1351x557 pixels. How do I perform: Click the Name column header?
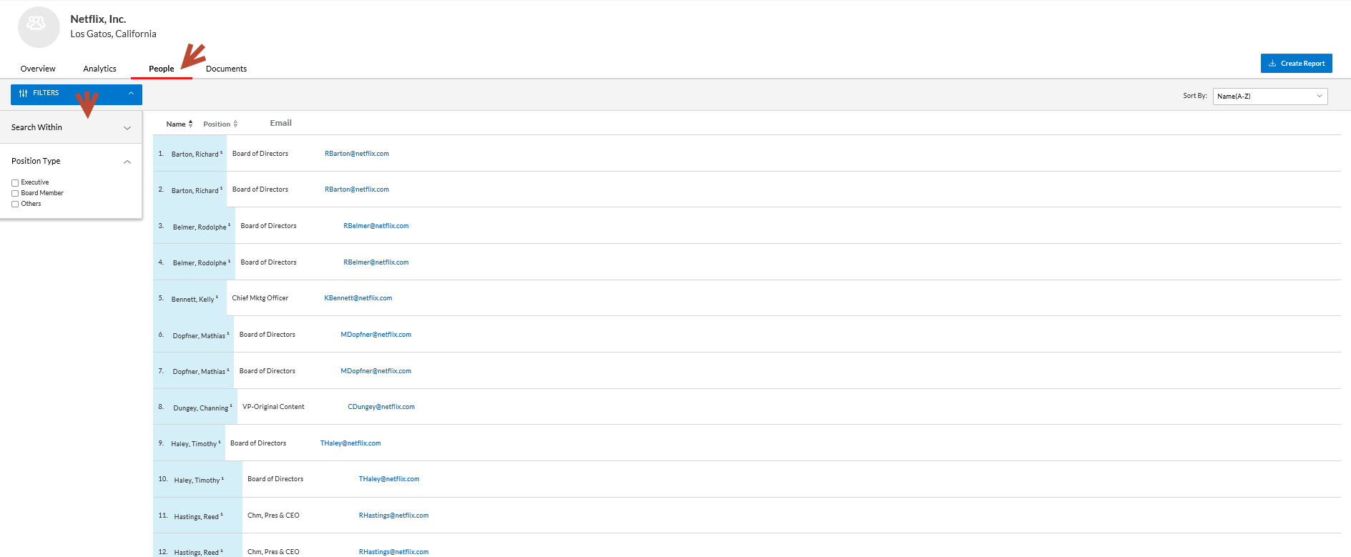[x=176, y=124]
